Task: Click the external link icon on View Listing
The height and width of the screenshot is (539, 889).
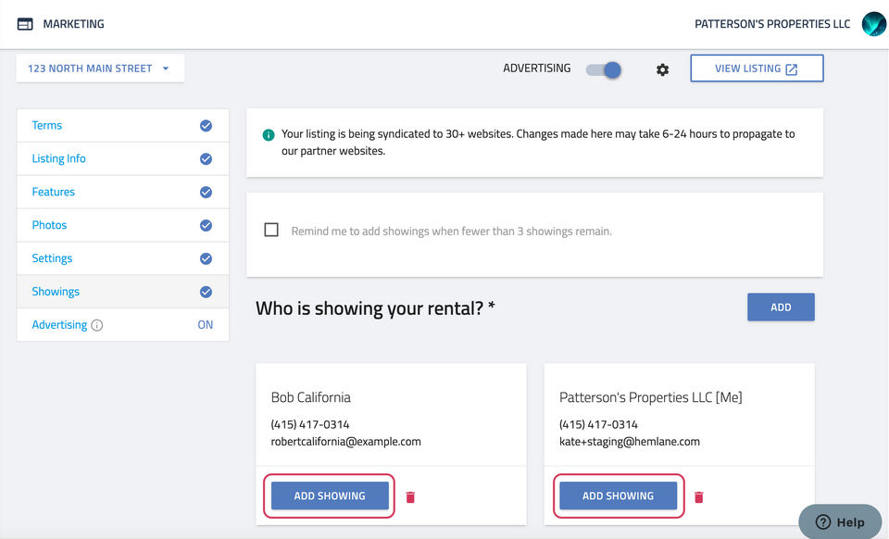Action: point(792,69)
